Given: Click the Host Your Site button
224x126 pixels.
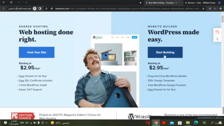Looking at the screenshot, I should coord(36,52).
